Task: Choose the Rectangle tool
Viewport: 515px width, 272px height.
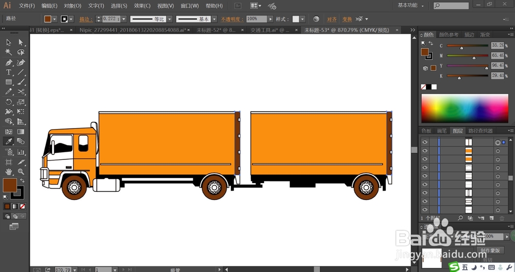Action: [x=9, y=82]
